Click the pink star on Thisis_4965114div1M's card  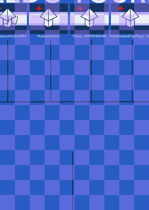click(80, 8)
